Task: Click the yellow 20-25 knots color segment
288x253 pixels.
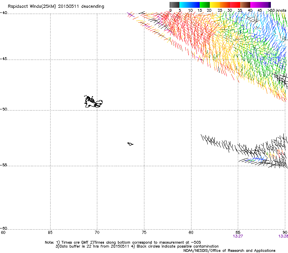Action: click(215, 5)
